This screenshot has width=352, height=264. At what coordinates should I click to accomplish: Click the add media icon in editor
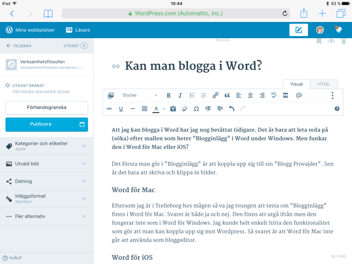coord(111,95)
